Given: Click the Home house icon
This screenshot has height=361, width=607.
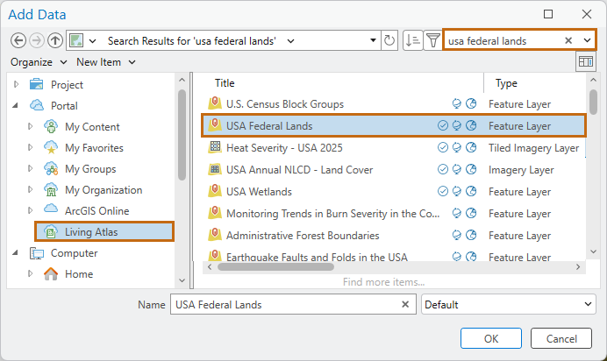Looking at the screenshot, I should 51,273.
